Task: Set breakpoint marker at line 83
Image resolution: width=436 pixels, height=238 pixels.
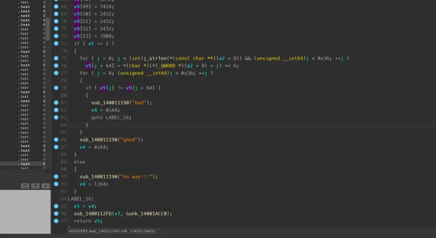Action: click(56, 118)
